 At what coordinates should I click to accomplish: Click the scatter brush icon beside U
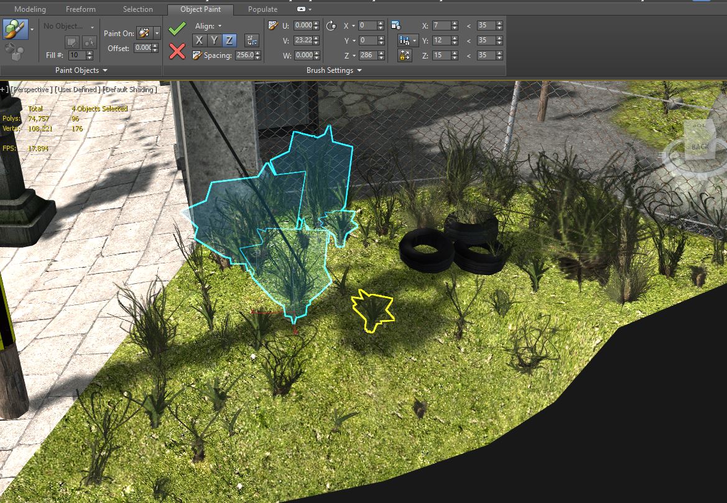(x=272, y=26)
